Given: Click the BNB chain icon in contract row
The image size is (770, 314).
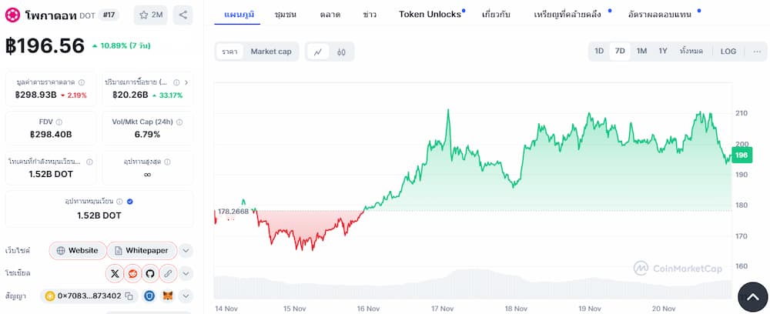Looking at the screenshot, I should [x=49, y=296].
